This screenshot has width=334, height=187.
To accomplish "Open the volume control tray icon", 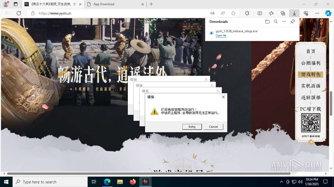I will (300, 182).
